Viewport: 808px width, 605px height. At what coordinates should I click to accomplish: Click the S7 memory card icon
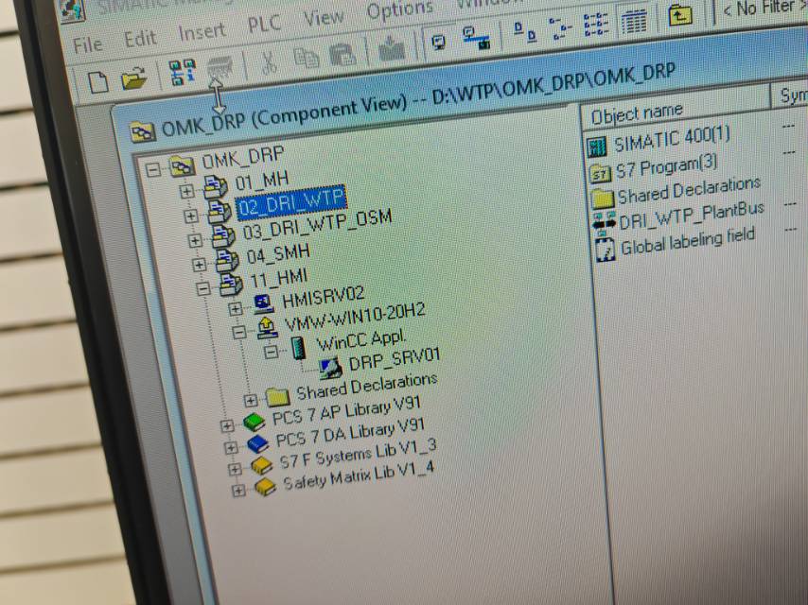pyautogui.click(x=220, y=68)
